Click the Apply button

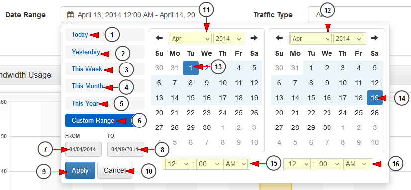coord(80,170)
